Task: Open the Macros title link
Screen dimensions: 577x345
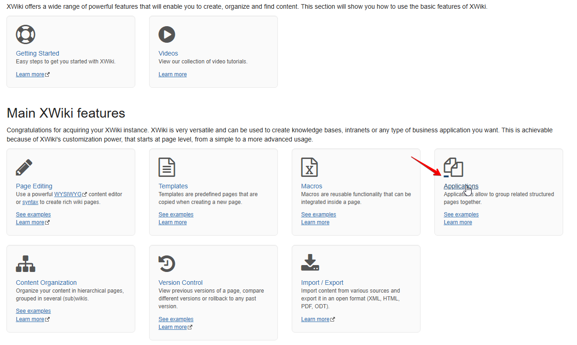Action: [312, 186]
